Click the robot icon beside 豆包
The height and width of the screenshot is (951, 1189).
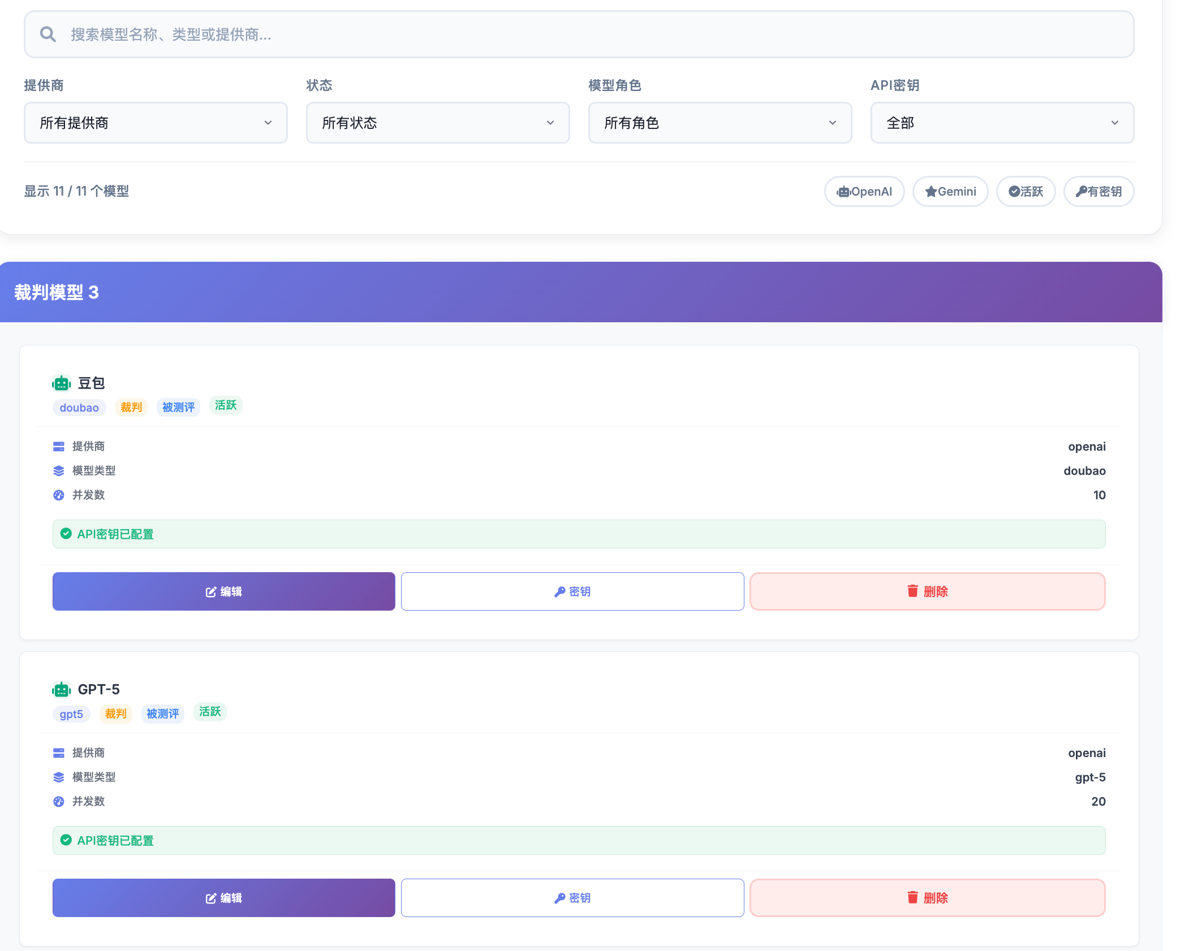click(61, 383)
